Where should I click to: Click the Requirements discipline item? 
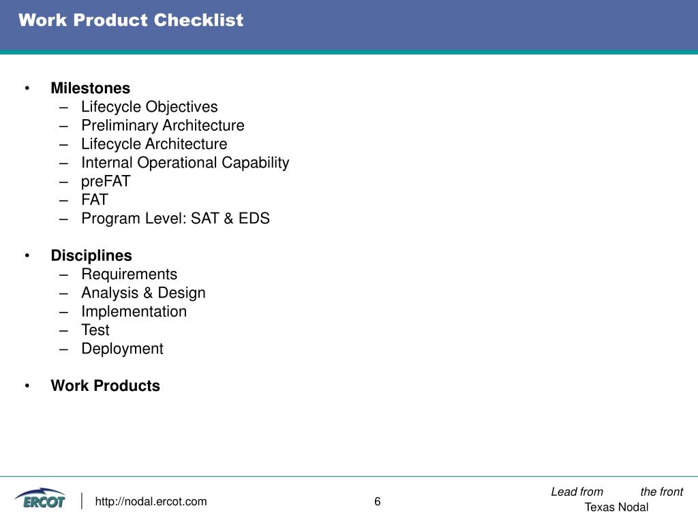(129, 274)
